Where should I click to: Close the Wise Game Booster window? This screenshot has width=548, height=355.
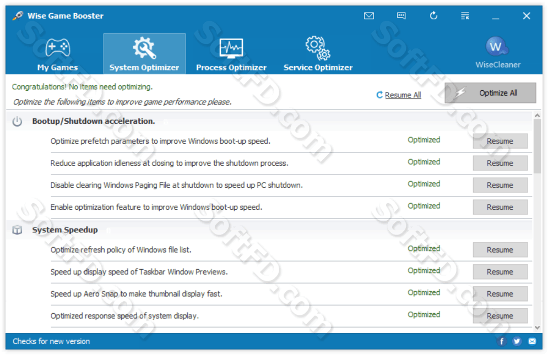pyautogui.click(x=527, y=16)
